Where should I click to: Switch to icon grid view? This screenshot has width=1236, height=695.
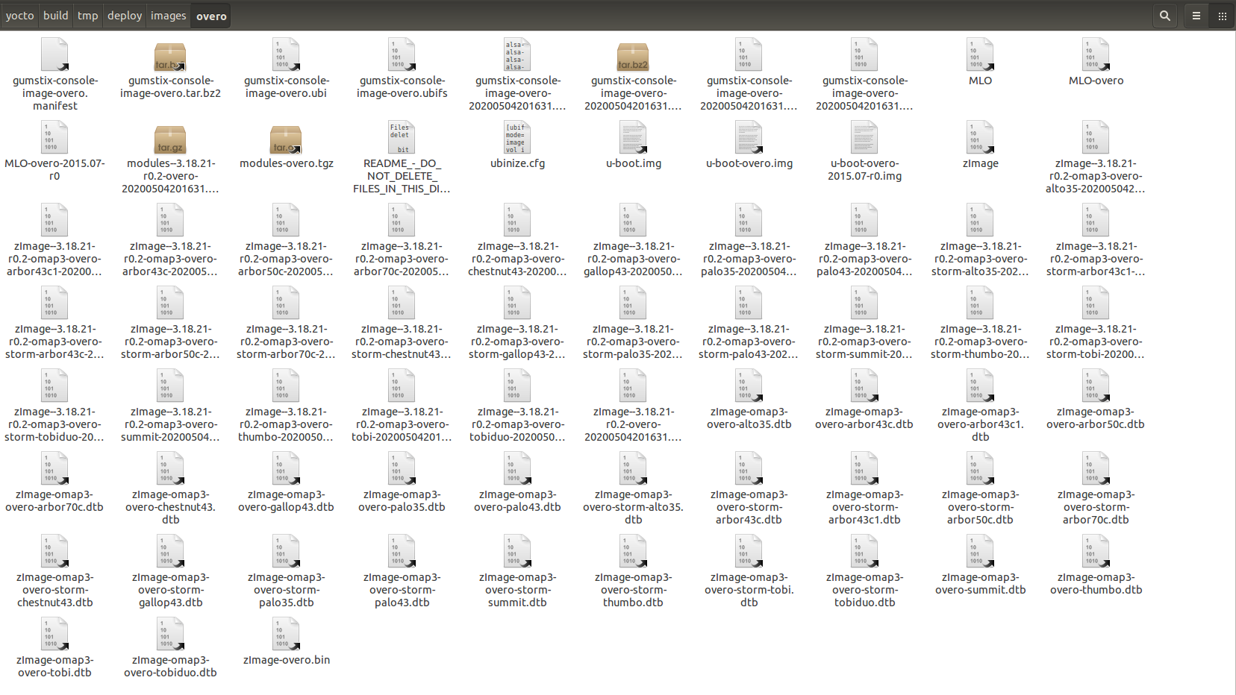1222,16
